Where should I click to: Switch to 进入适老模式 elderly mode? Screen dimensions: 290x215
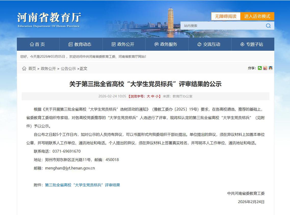257,16
